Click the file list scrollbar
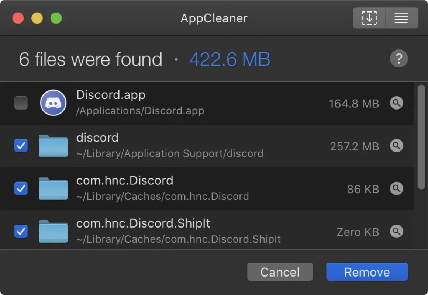Screen dimensions: 428x295 [x=421, y=138]
